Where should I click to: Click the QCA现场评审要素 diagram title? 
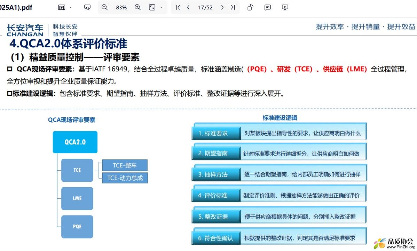72,120
